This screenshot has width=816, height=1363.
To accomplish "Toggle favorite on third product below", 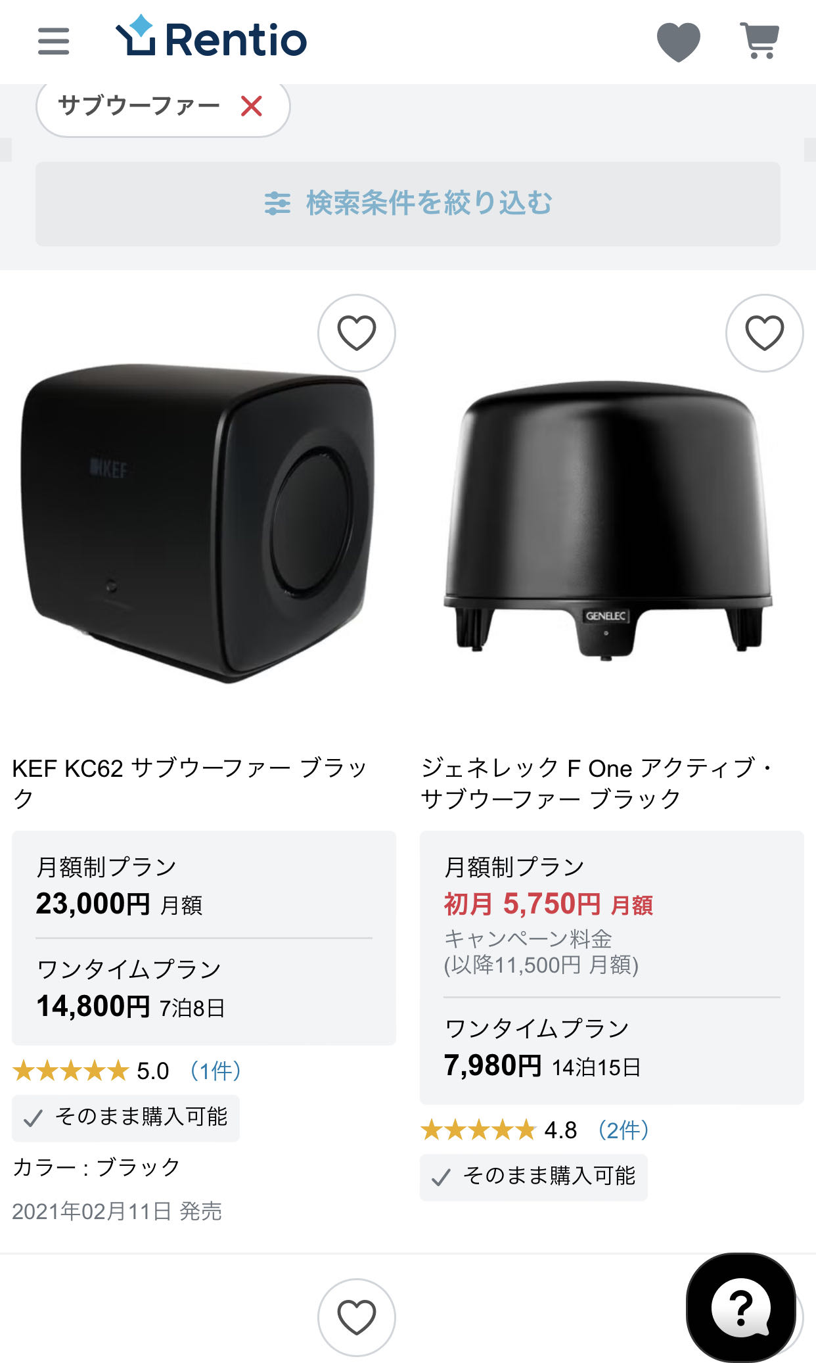I will (x=356, y=1317).
